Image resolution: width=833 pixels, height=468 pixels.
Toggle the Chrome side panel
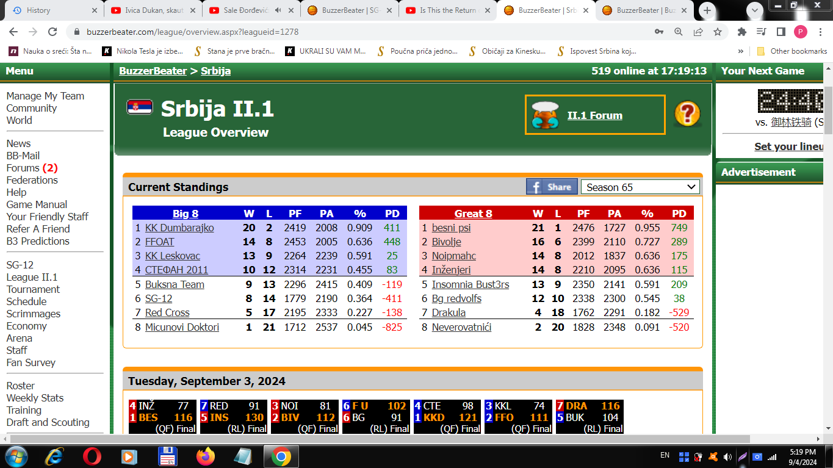tap(781, 32)
